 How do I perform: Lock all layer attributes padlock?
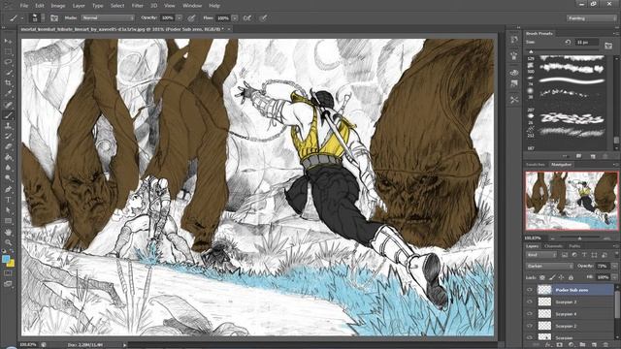(571, 278)
